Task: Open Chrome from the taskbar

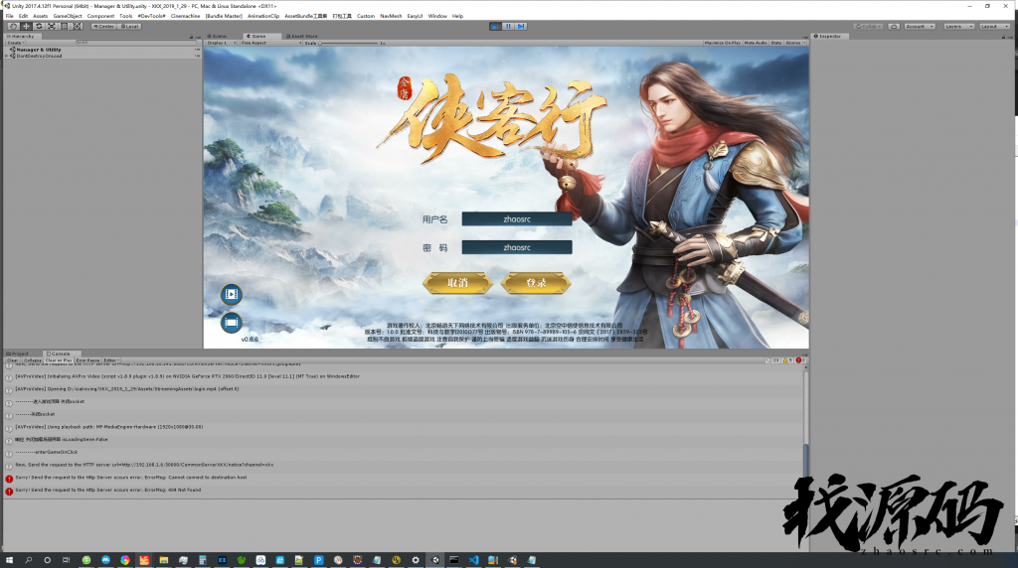Action: pyautogui.click(x=125, y=560)
